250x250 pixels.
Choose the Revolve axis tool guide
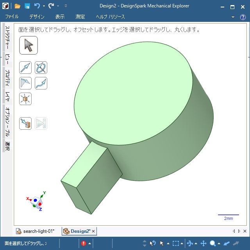pos(41,68)
